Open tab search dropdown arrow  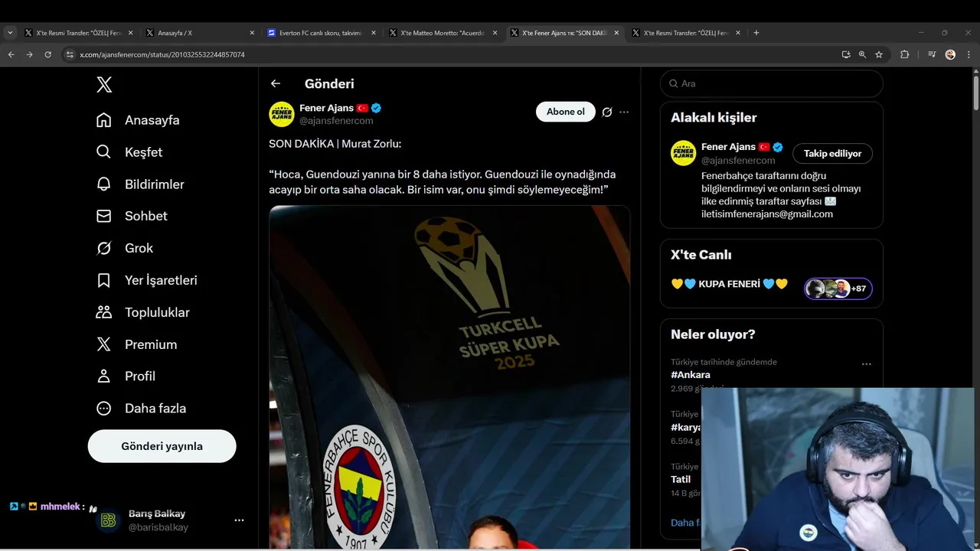coord(10,33)
